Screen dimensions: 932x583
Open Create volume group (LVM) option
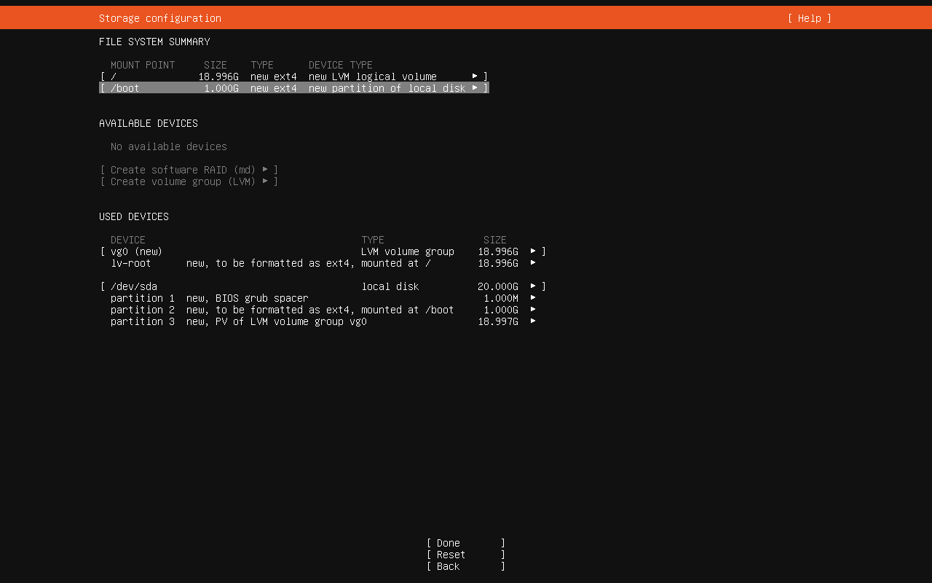click(189, 181)
